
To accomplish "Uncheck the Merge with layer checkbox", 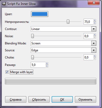I will (7, 72).
